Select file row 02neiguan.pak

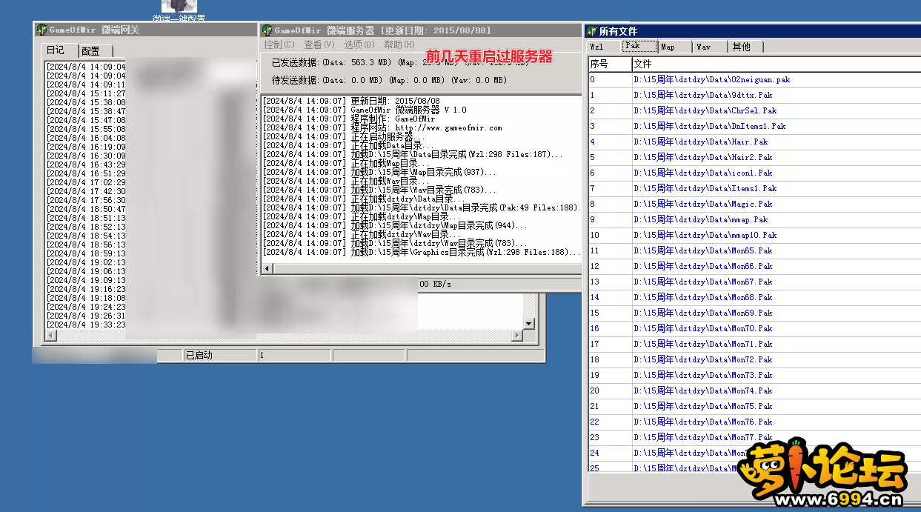point(754,79)
